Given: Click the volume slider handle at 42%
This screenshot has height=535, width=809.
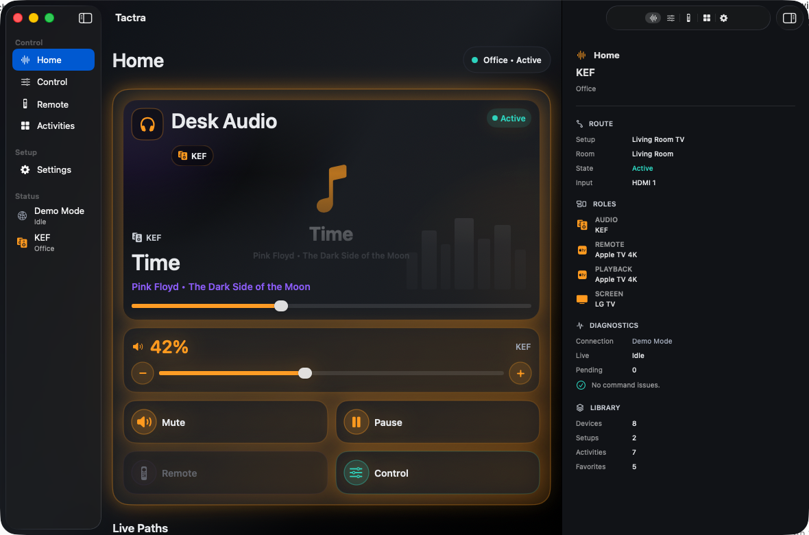Looking at the screenshot, I should [305, 373].
